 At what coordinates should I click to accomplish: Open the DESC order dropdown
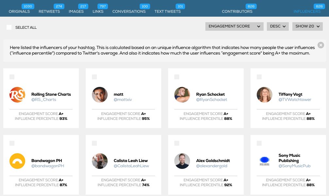pyautogui.click(x=278, y=26)
